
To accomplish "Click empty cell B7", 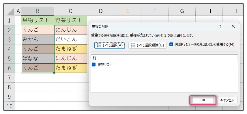I will (38, 78).
